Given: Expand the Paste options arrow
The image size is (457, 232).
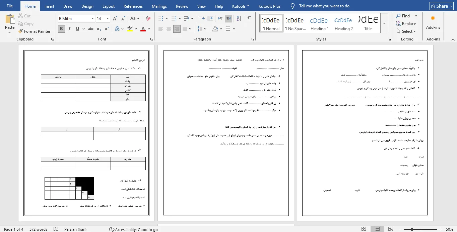Looking at the screenshot, I should [10, 32].
